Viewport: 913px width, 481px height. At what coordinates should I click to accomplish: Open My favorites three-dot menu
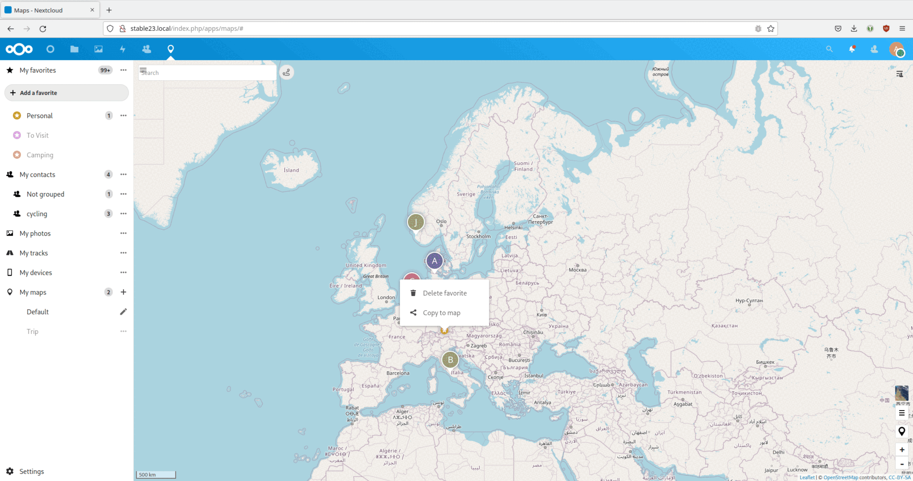(x=123, y=70)
